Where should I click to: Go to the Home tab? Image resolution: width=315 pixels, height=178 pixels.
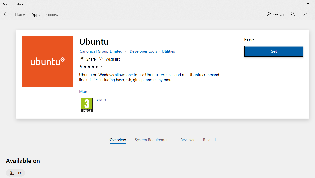coord(20,14)
